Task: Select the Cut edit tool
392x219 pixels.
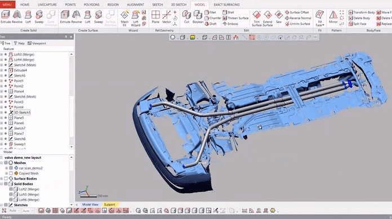Action: [186, 17]
